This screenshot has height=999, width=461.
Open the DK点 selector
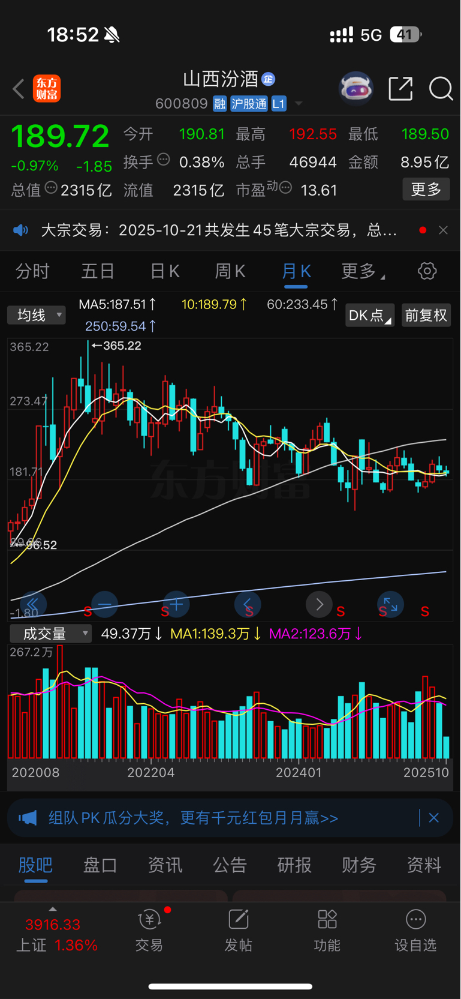coord(370,315)
